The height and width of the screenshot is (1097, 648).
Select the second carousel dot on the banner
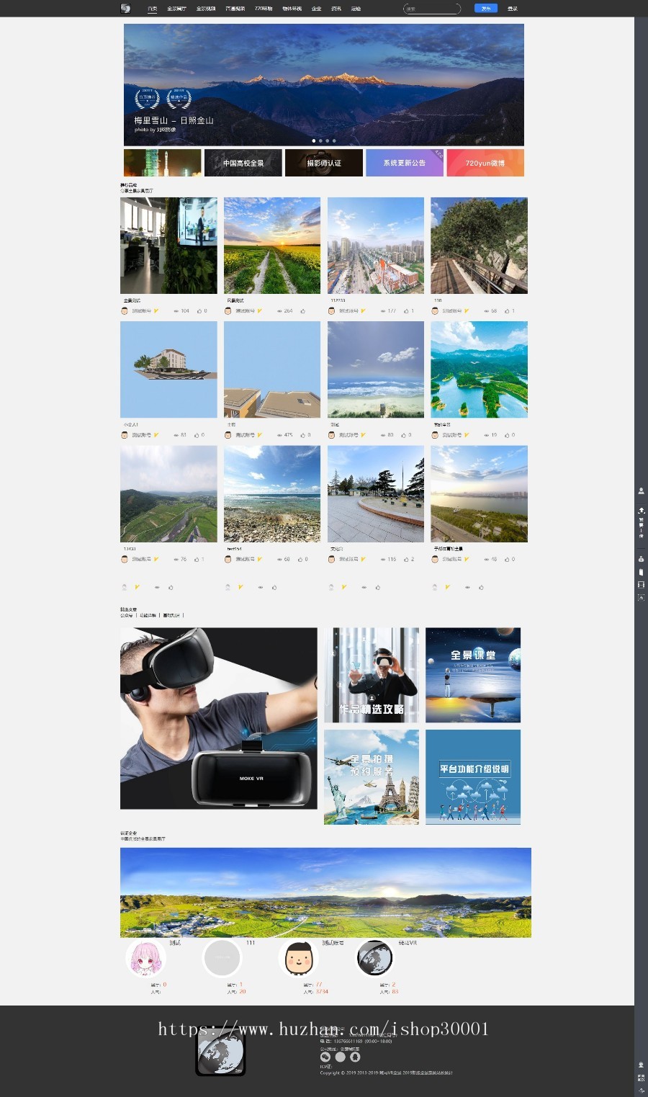click(320, 140)
